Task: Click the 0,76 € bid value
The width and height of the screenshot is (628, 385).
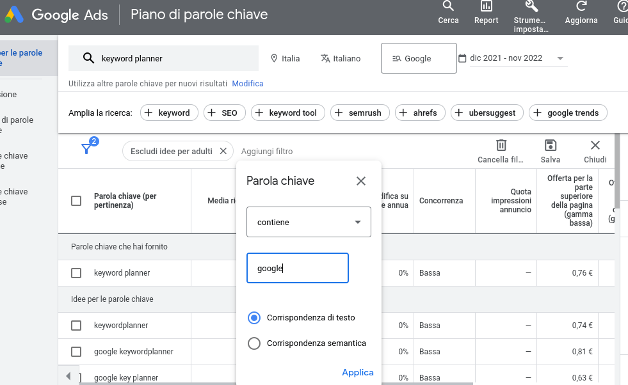Action: coord(582,273)
